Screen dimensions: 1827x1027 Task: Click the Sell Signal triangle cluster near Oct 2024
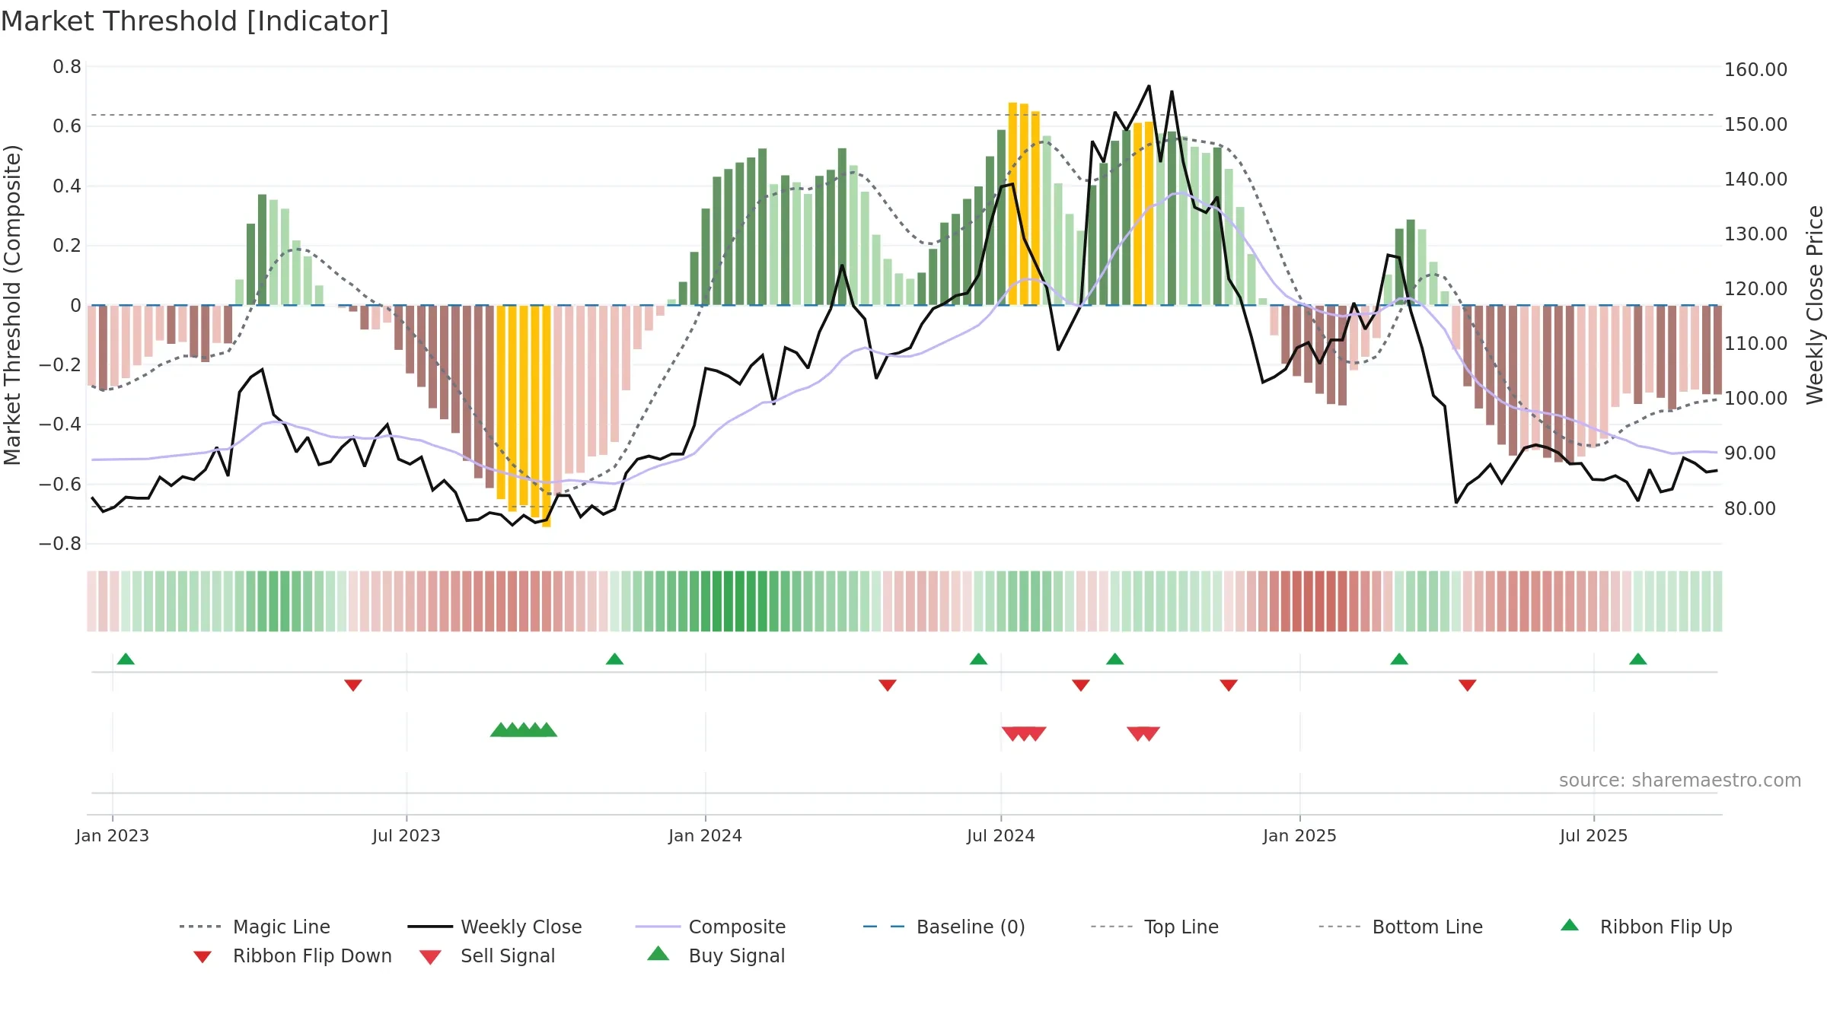coord(1143,733)
